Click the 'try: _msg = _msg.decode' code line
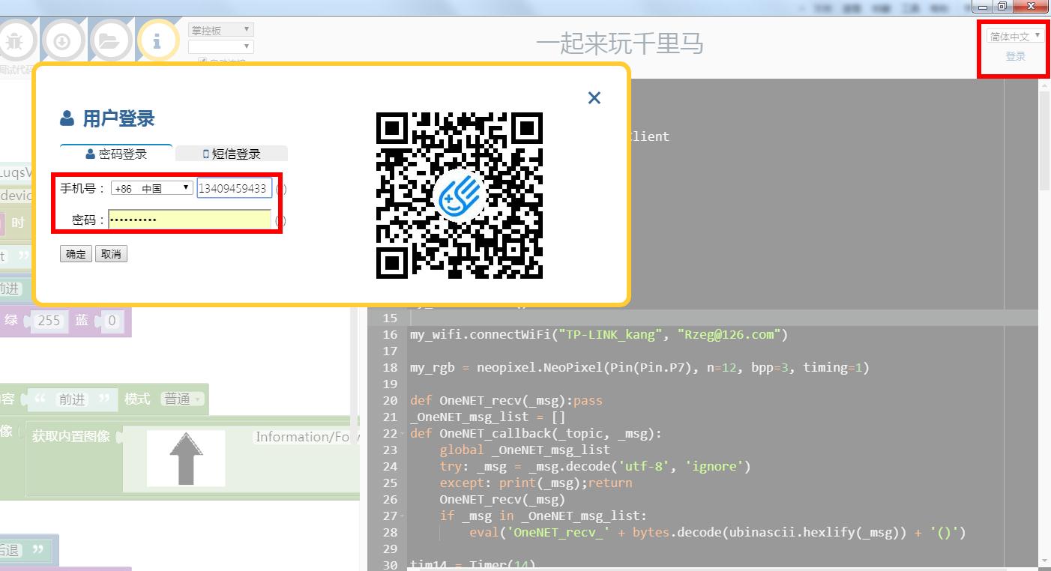1051x571 pixels. point(595,466)
